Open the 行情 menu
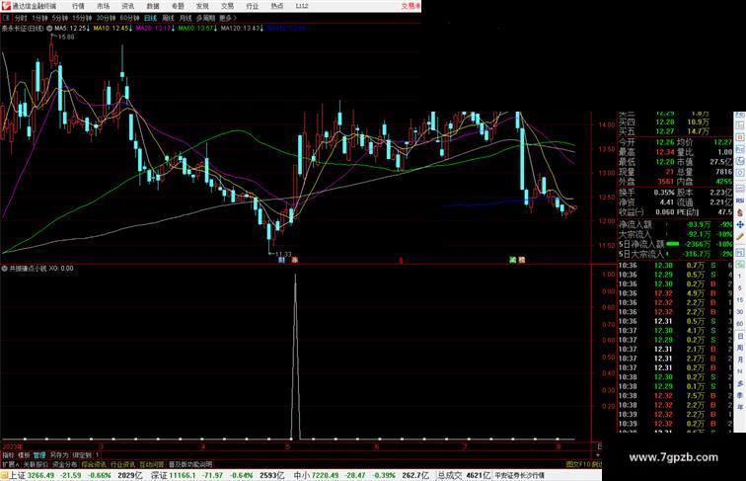 point(79,6)
